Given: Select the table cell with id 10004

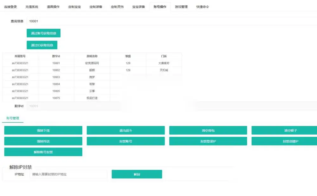Looking at the screenshot, I should click(56, 84).
